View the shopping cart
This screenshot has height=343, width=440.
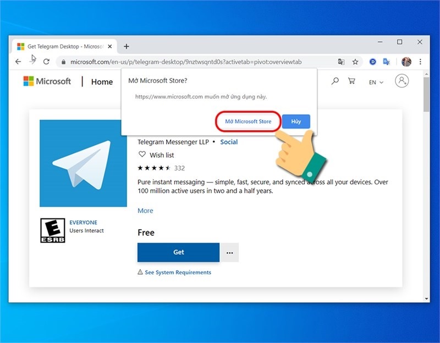coord(351,81)
